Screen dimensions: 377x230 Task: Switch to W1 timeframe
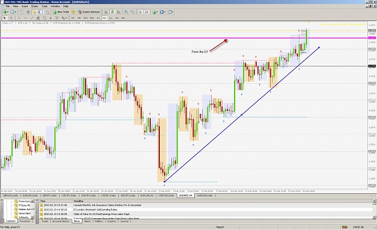pyautogui.click(x=117, y=18)
